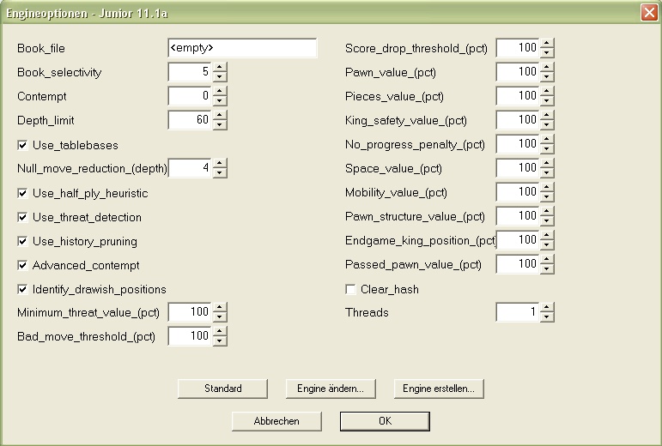Uncheck Advanced_contempt option
This screenshot has height=446, width=662.
coord(22,266)
